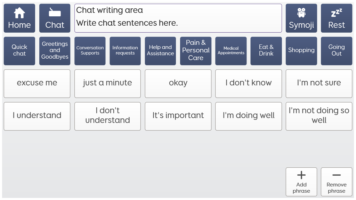The image size is (356, 200).
Task: Open the Chat keyboard page
Action: coord(55,18)
